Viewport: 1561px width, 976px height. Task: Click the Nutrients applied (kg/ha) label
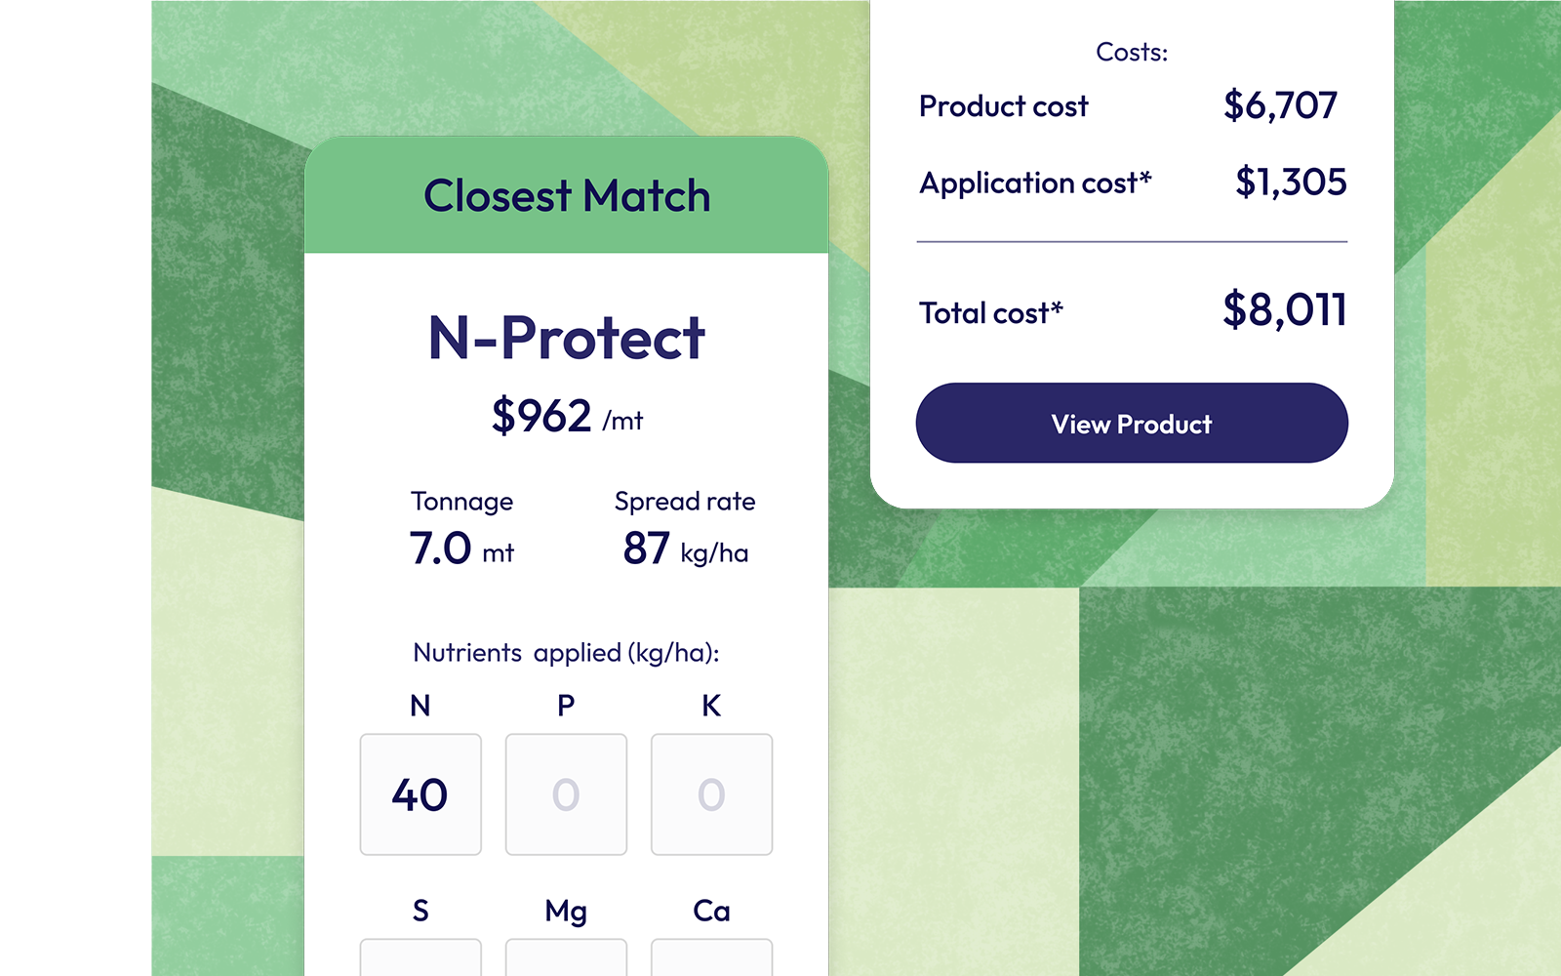coord(566,652)
